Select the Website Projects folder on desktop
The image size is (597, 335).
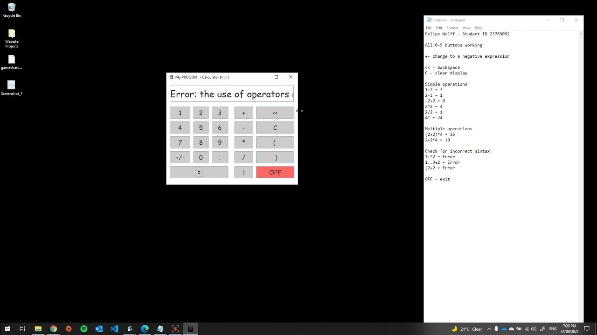tap(12, 38)
